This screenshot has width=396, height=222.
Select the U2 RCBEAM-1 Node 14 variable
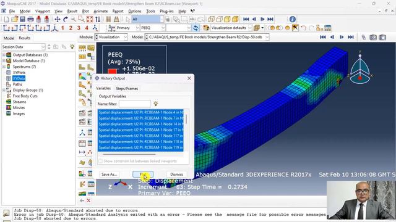click(140, 124)
